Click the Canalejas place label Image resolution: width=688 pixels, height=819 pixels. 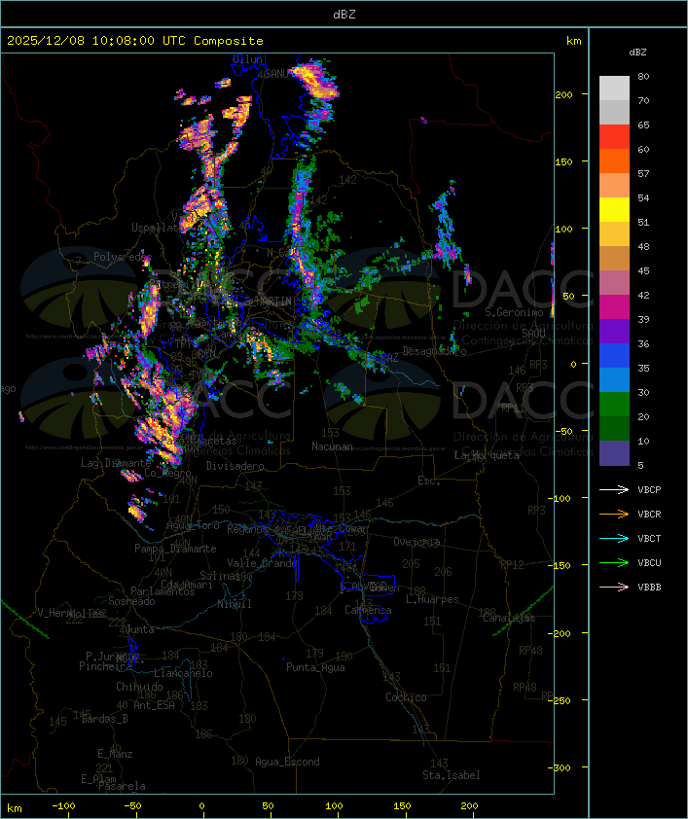[509, 618]
